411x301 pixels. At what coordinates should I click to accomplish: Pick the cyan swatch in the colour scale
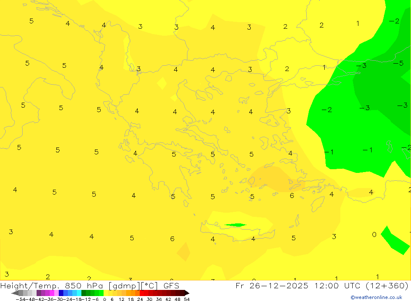[x=79, y=293]
